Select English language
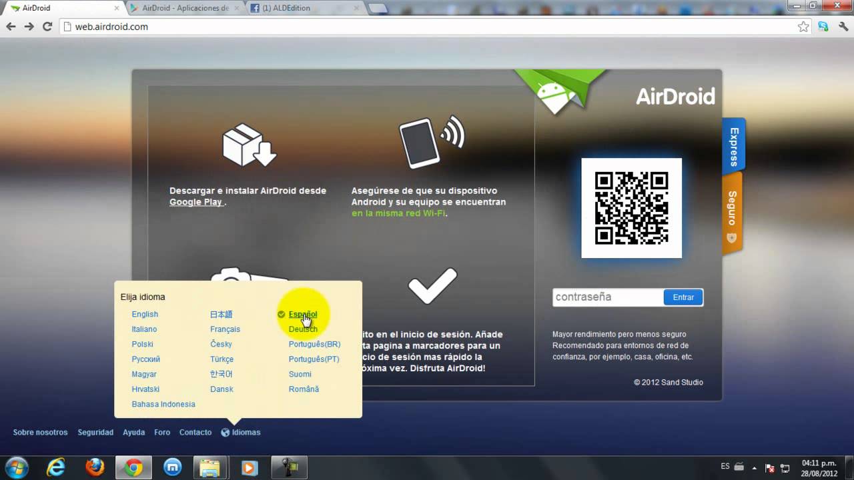This screenshot has height=480, width=854. coord(145,315)
